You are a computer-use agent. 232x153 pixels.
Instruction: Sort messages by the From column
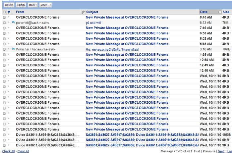[20, 12]
